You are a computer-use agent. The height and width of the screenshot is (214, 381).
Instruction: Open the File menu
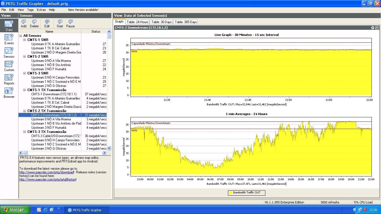(4, 10)
